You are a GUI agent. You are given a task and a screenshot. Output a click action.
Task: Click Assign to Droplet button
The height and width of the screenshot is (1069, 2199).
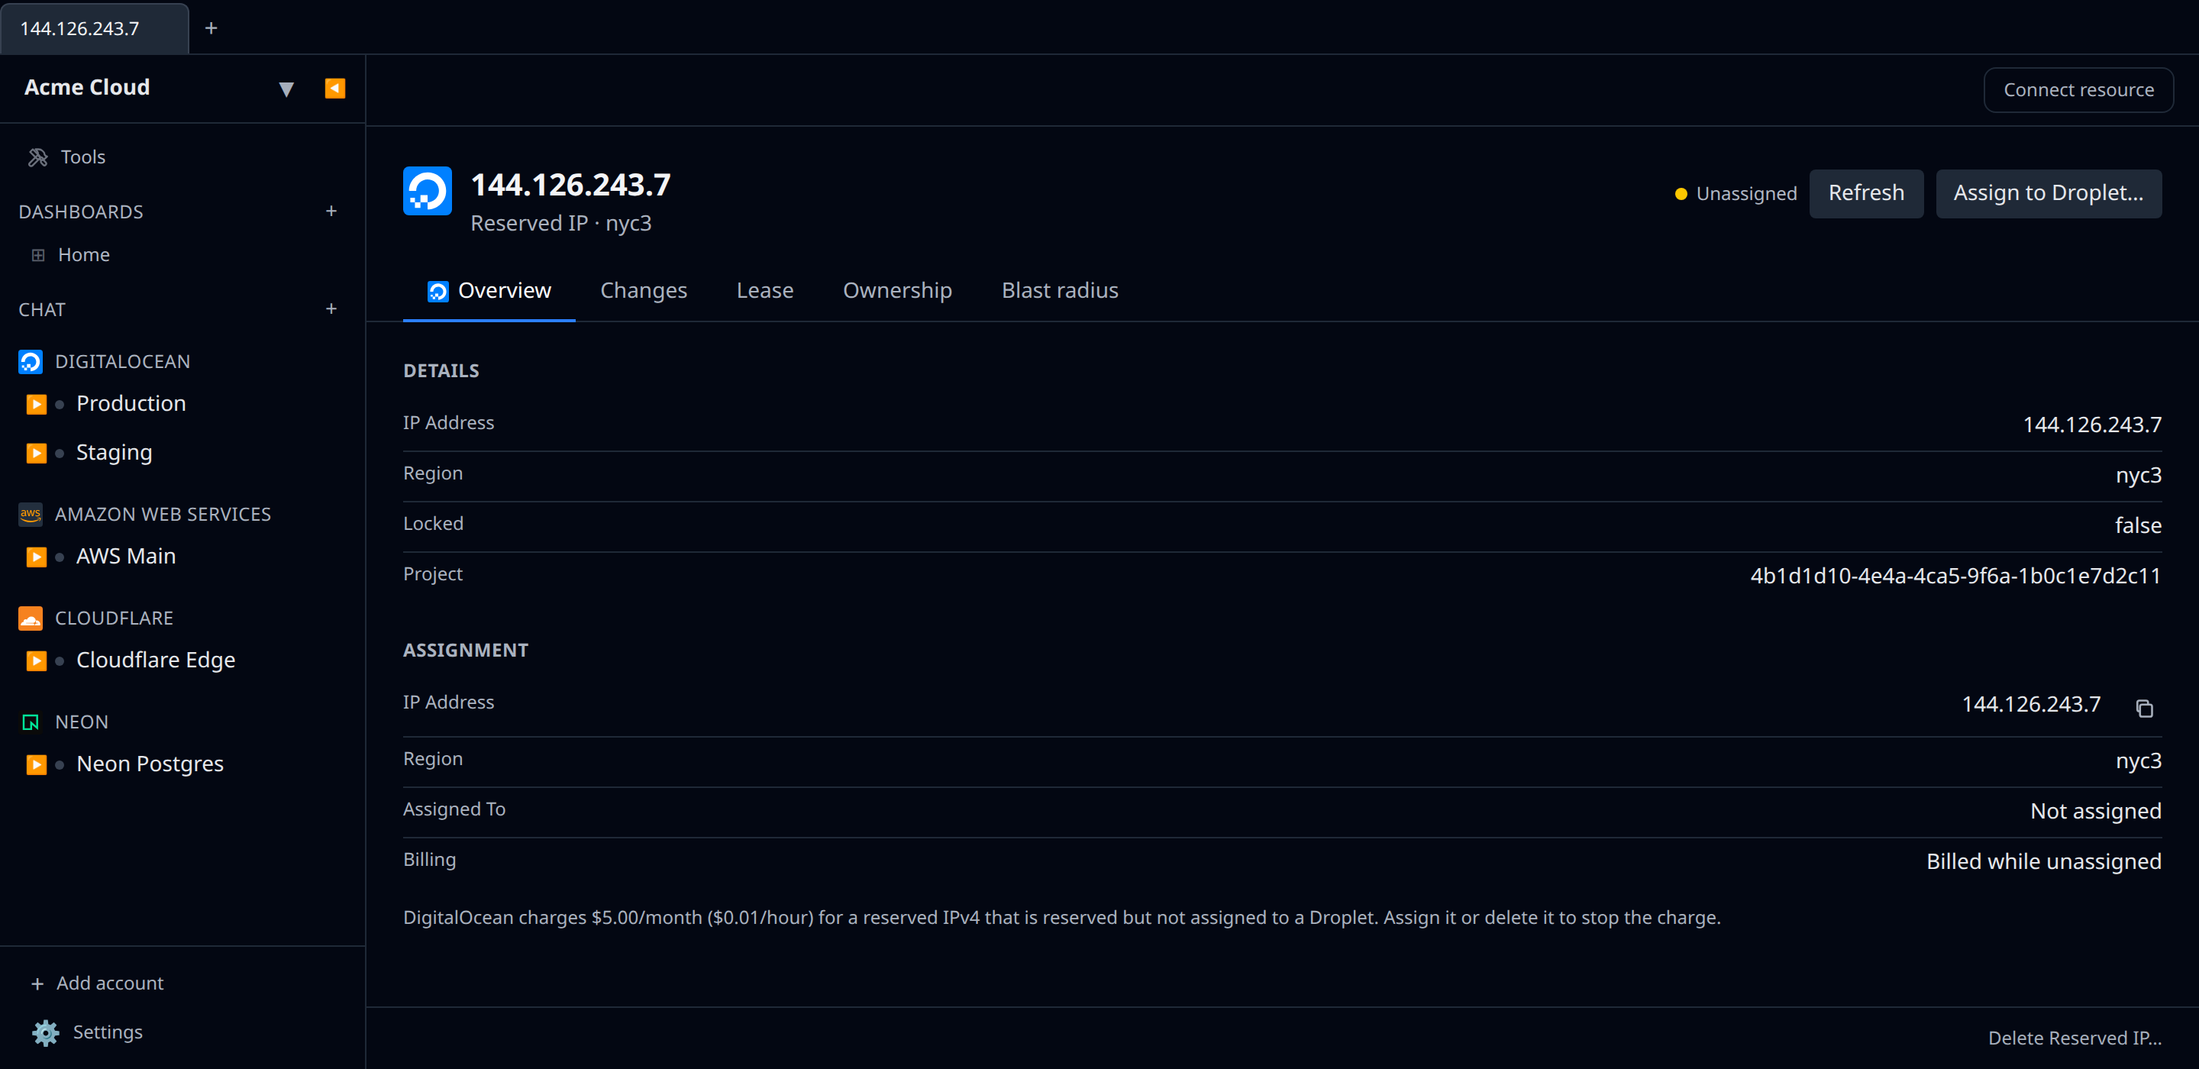(2048, 193)
